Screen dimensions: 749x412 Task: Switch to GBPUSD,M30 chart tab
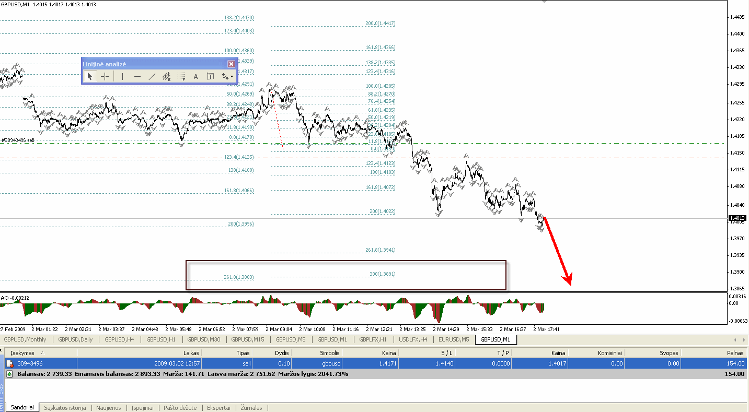coord(204,339)
